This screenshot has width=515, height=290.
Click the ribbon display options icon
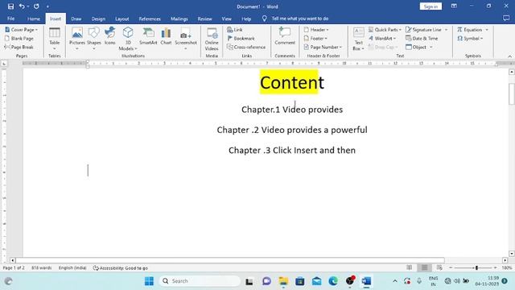(x=454, y=6)
